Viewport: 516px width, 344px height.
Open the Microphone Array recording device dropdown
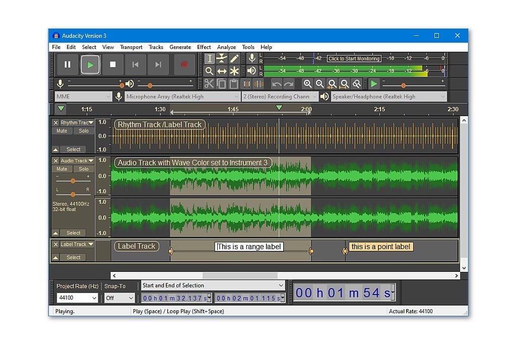click(182, 96)
